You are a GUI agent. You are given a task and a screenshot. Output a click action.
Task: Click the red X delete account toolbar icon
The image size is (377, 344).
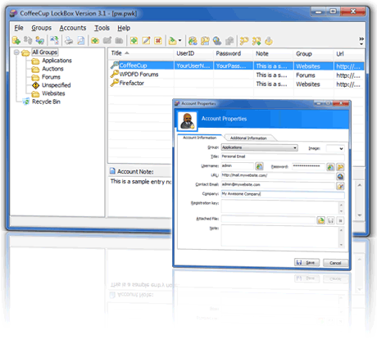tap(158, 41)
